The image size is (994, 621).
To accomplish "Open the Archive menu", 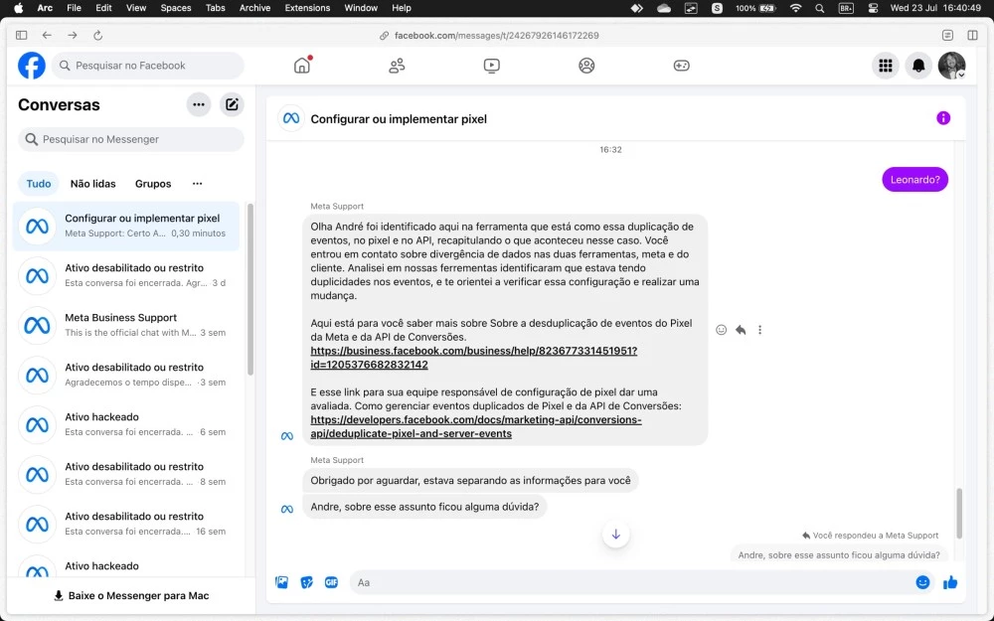I will [x=254, y=8].
